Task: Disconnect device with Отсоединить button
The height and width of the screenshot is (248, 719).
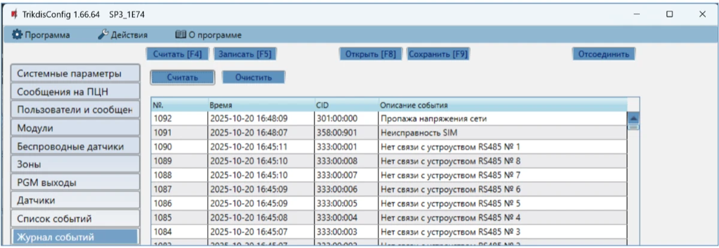Action: tap(603, 54)
